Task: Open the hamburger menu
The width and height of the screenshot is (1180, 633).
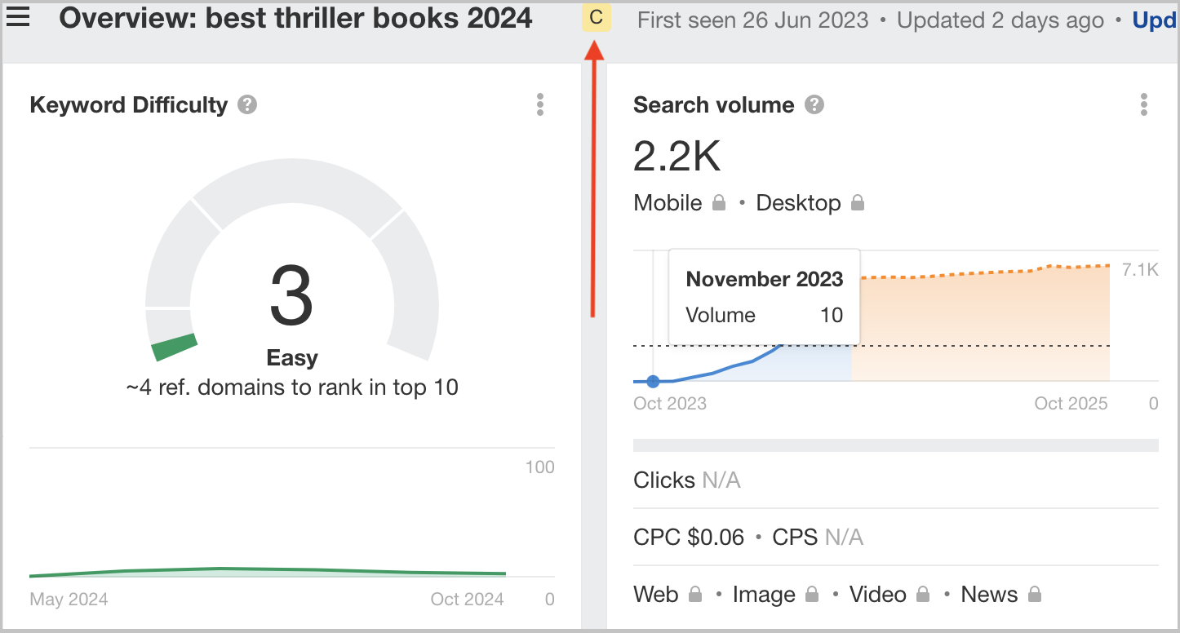Action: click(x=18, y=18)
